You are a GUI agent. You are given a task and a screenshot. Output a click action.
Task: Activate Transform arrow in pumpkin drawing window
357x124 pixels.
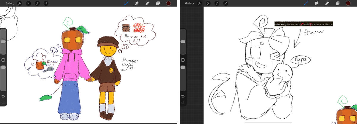point(46,3)
